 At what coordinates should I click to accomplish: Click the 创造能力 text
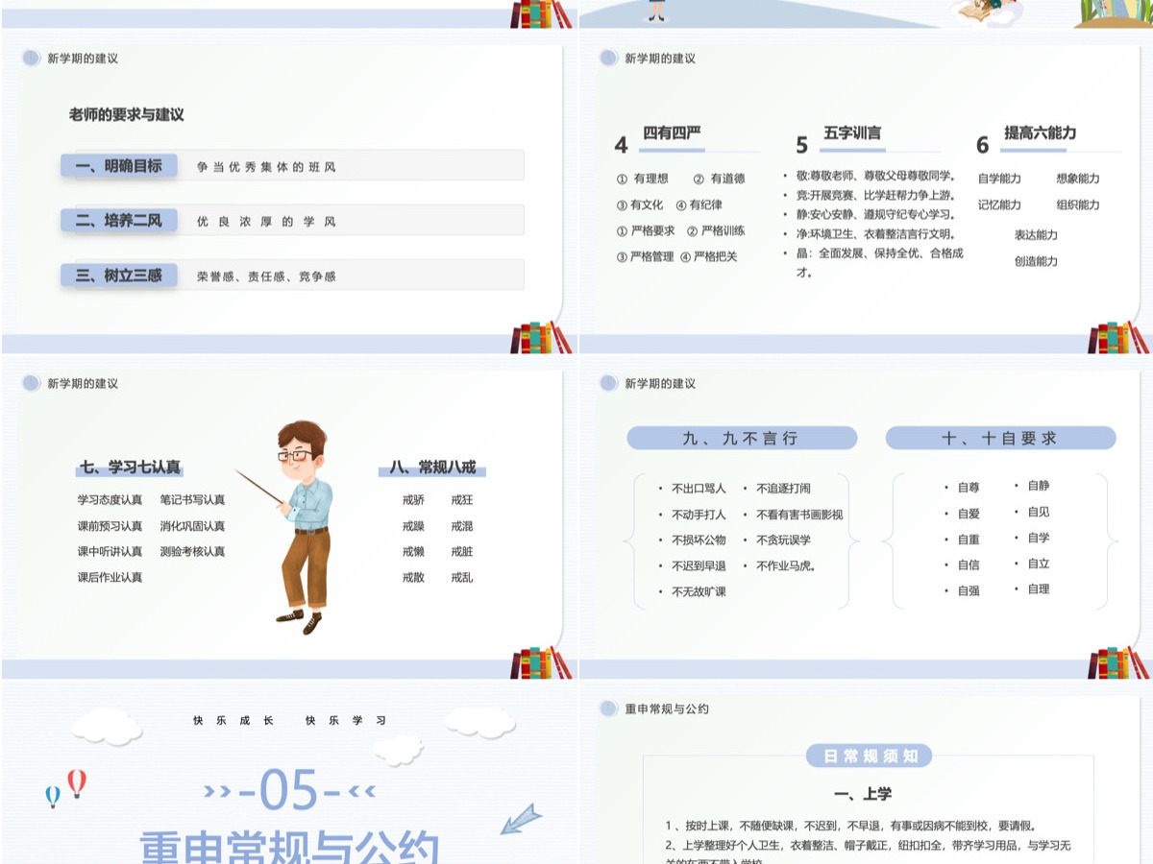click(x=1036, y=261)
